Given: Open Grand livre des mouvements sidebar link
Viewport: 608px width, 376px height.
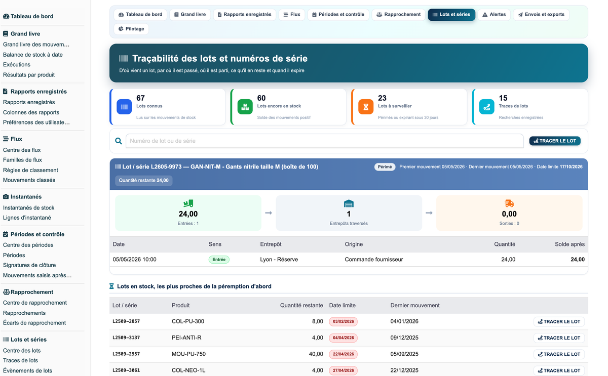Looking at the screenshot, I should coord(36,45).
